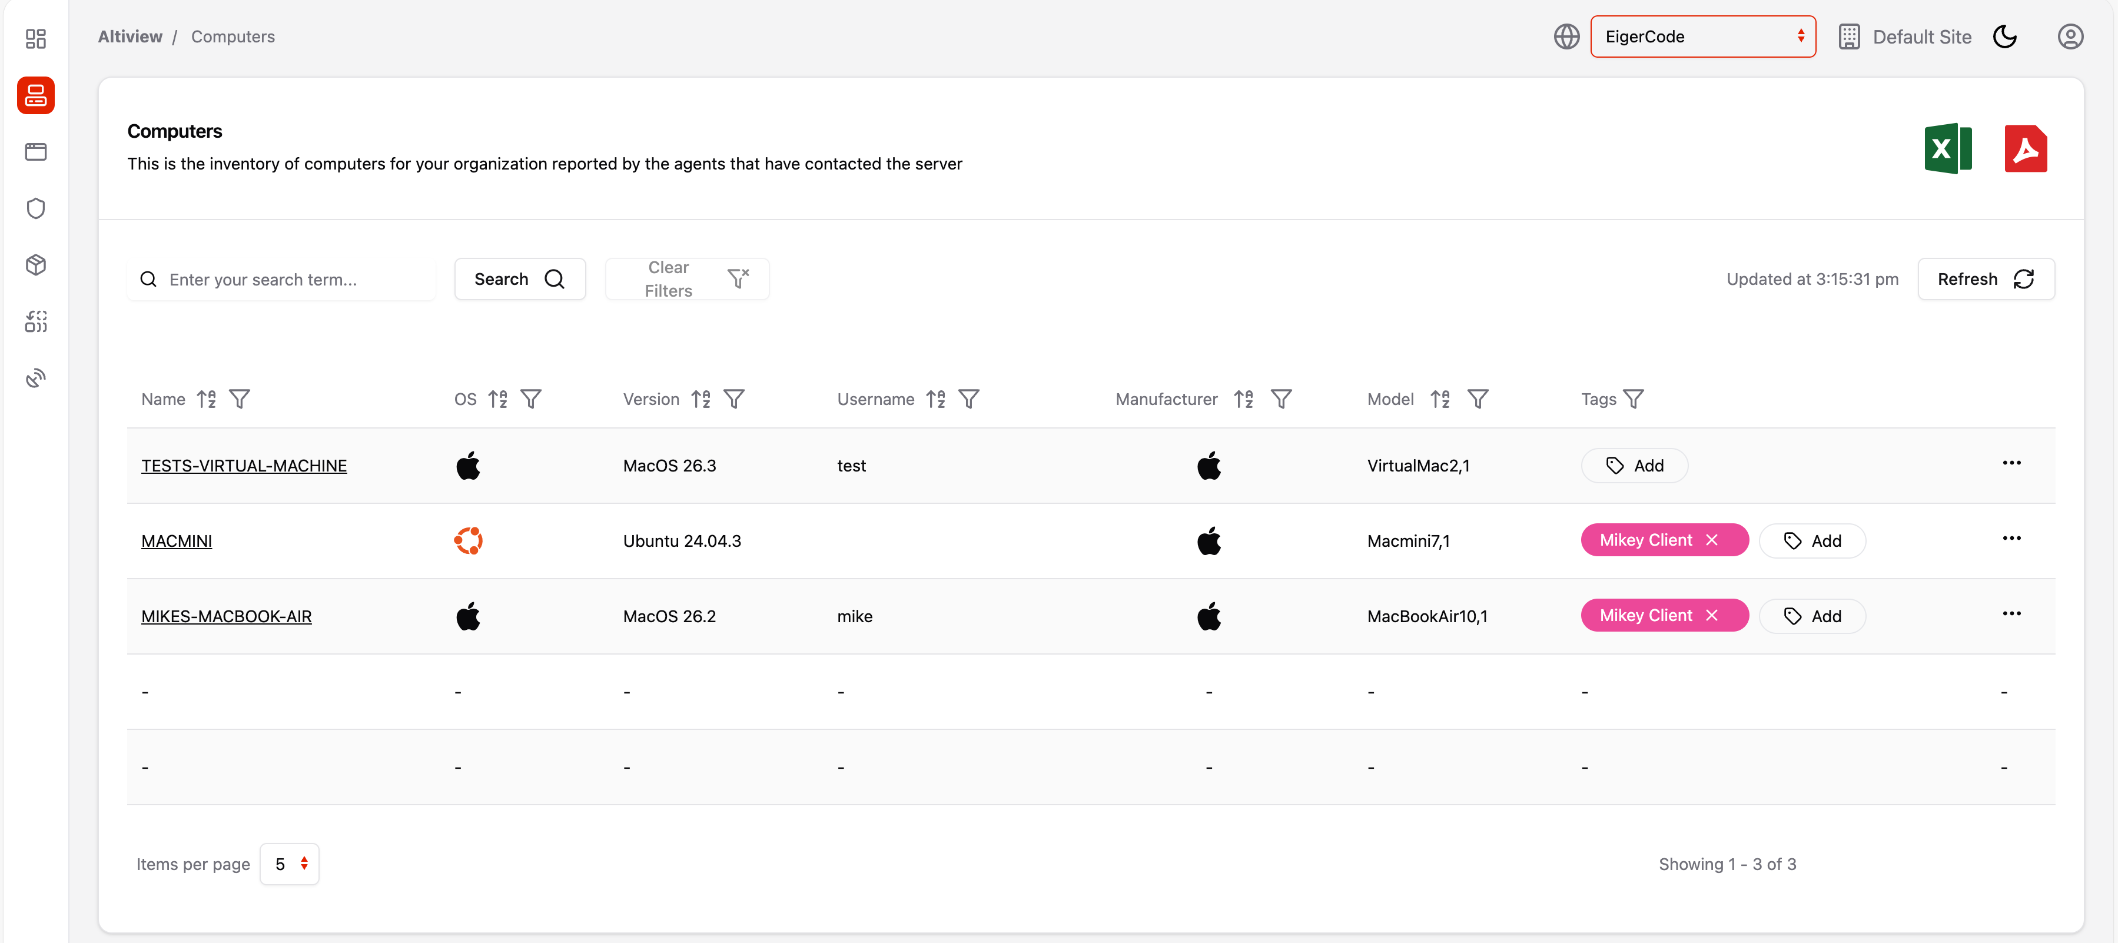
Task: Click shield security icon in sidebar
Action: [x=35, y=208]
